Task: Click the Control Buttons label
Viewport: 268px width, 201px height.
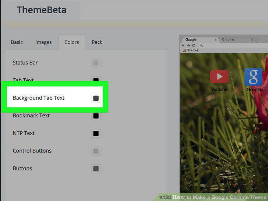Action: [32, 151]
